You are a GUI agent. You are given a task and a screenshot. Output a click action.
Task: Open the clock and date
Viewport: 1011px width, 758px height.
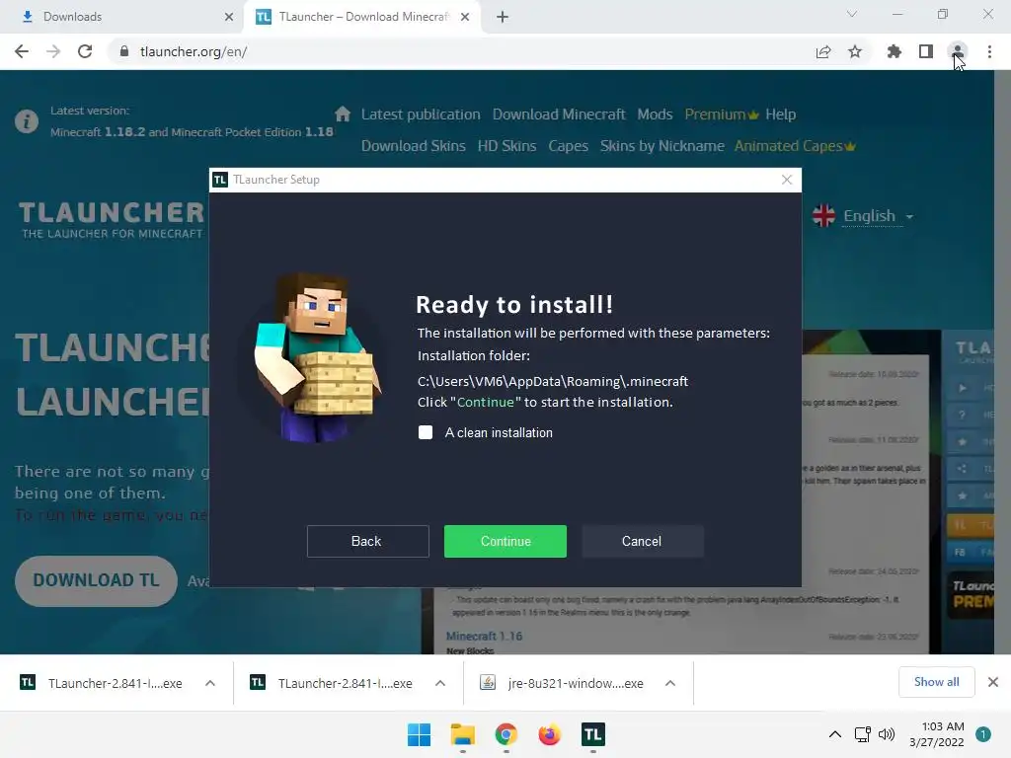pos(937,734)
